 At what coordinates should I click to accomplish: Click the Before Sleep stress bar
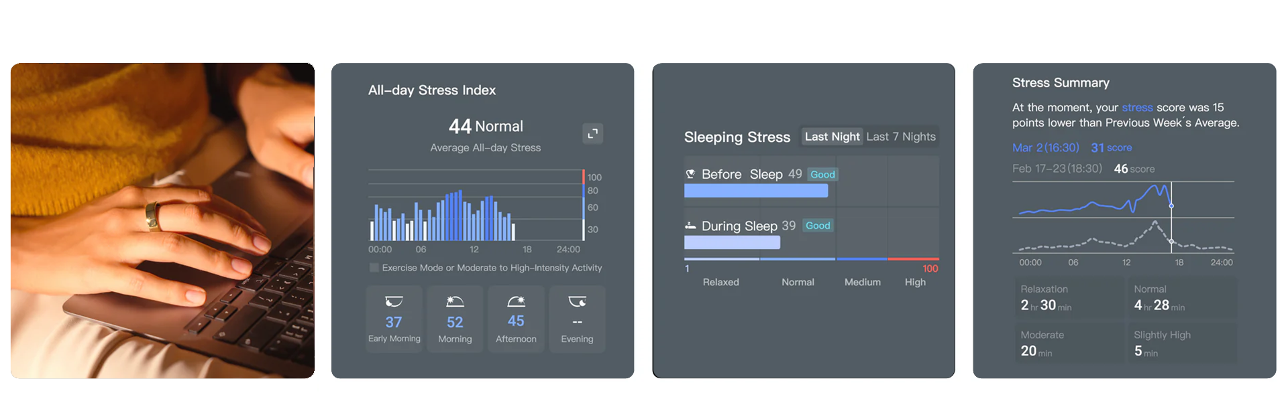[756, 191]
